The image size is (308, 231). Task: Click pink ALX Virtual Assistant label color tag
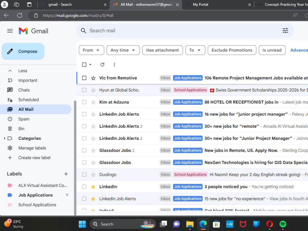pyautogui.click(x=10, y=185)
